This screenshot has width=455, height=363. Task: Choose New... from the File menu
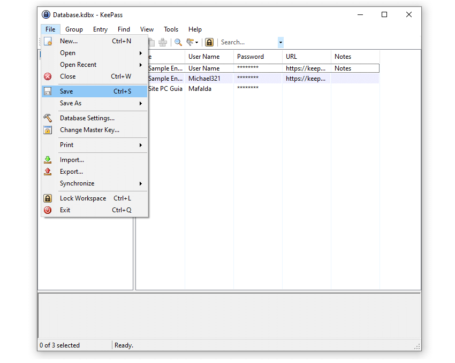(x=95, y=41)
